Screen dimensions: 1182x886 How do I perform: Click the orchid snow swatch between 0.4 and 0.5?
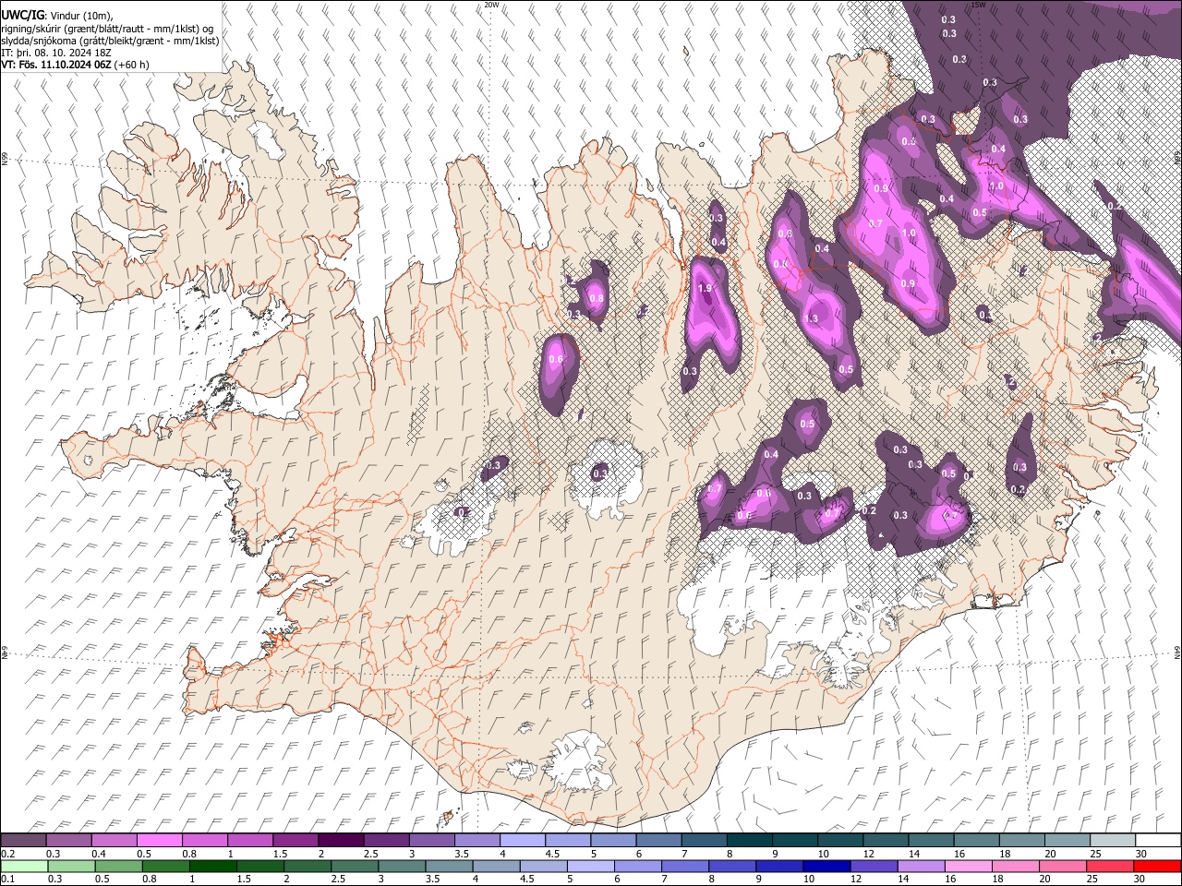tap(114, 841)
